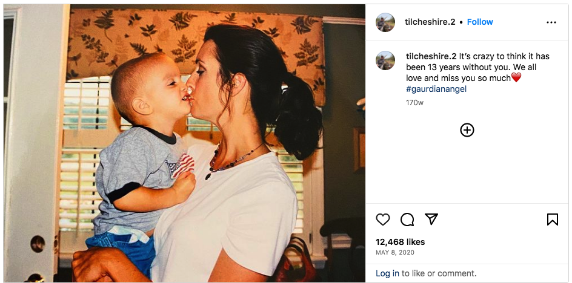Save post with bookmark icon
This screenshot has width=572, height=283.
[552, 220]
